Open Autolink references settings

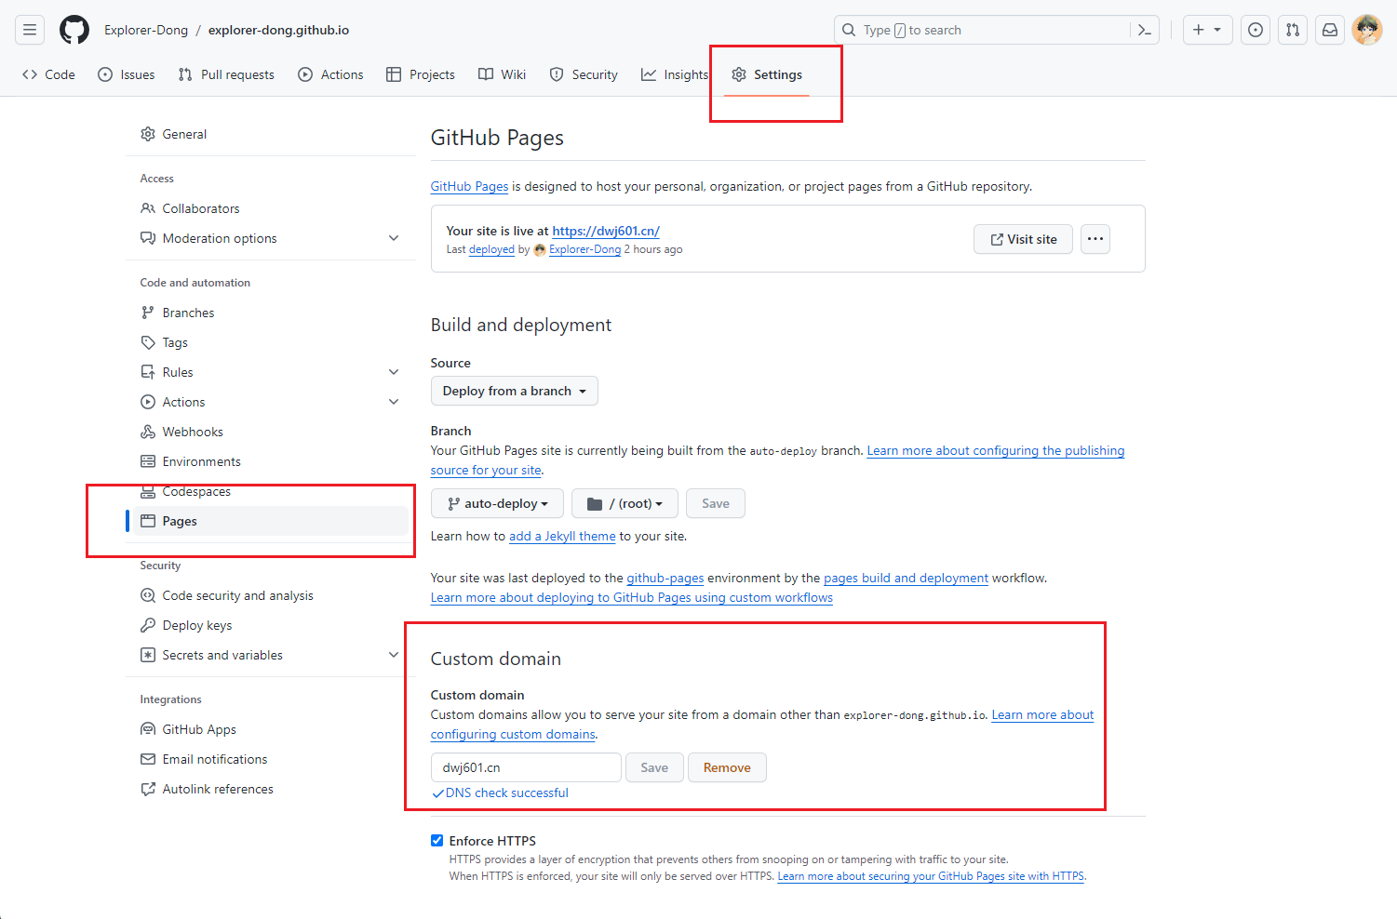click(x=270, y=789)
